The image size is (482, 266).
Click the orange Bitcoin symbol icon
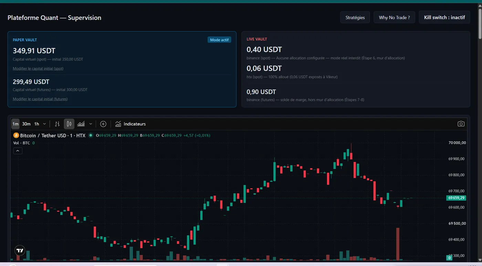[x=16, y=135]
